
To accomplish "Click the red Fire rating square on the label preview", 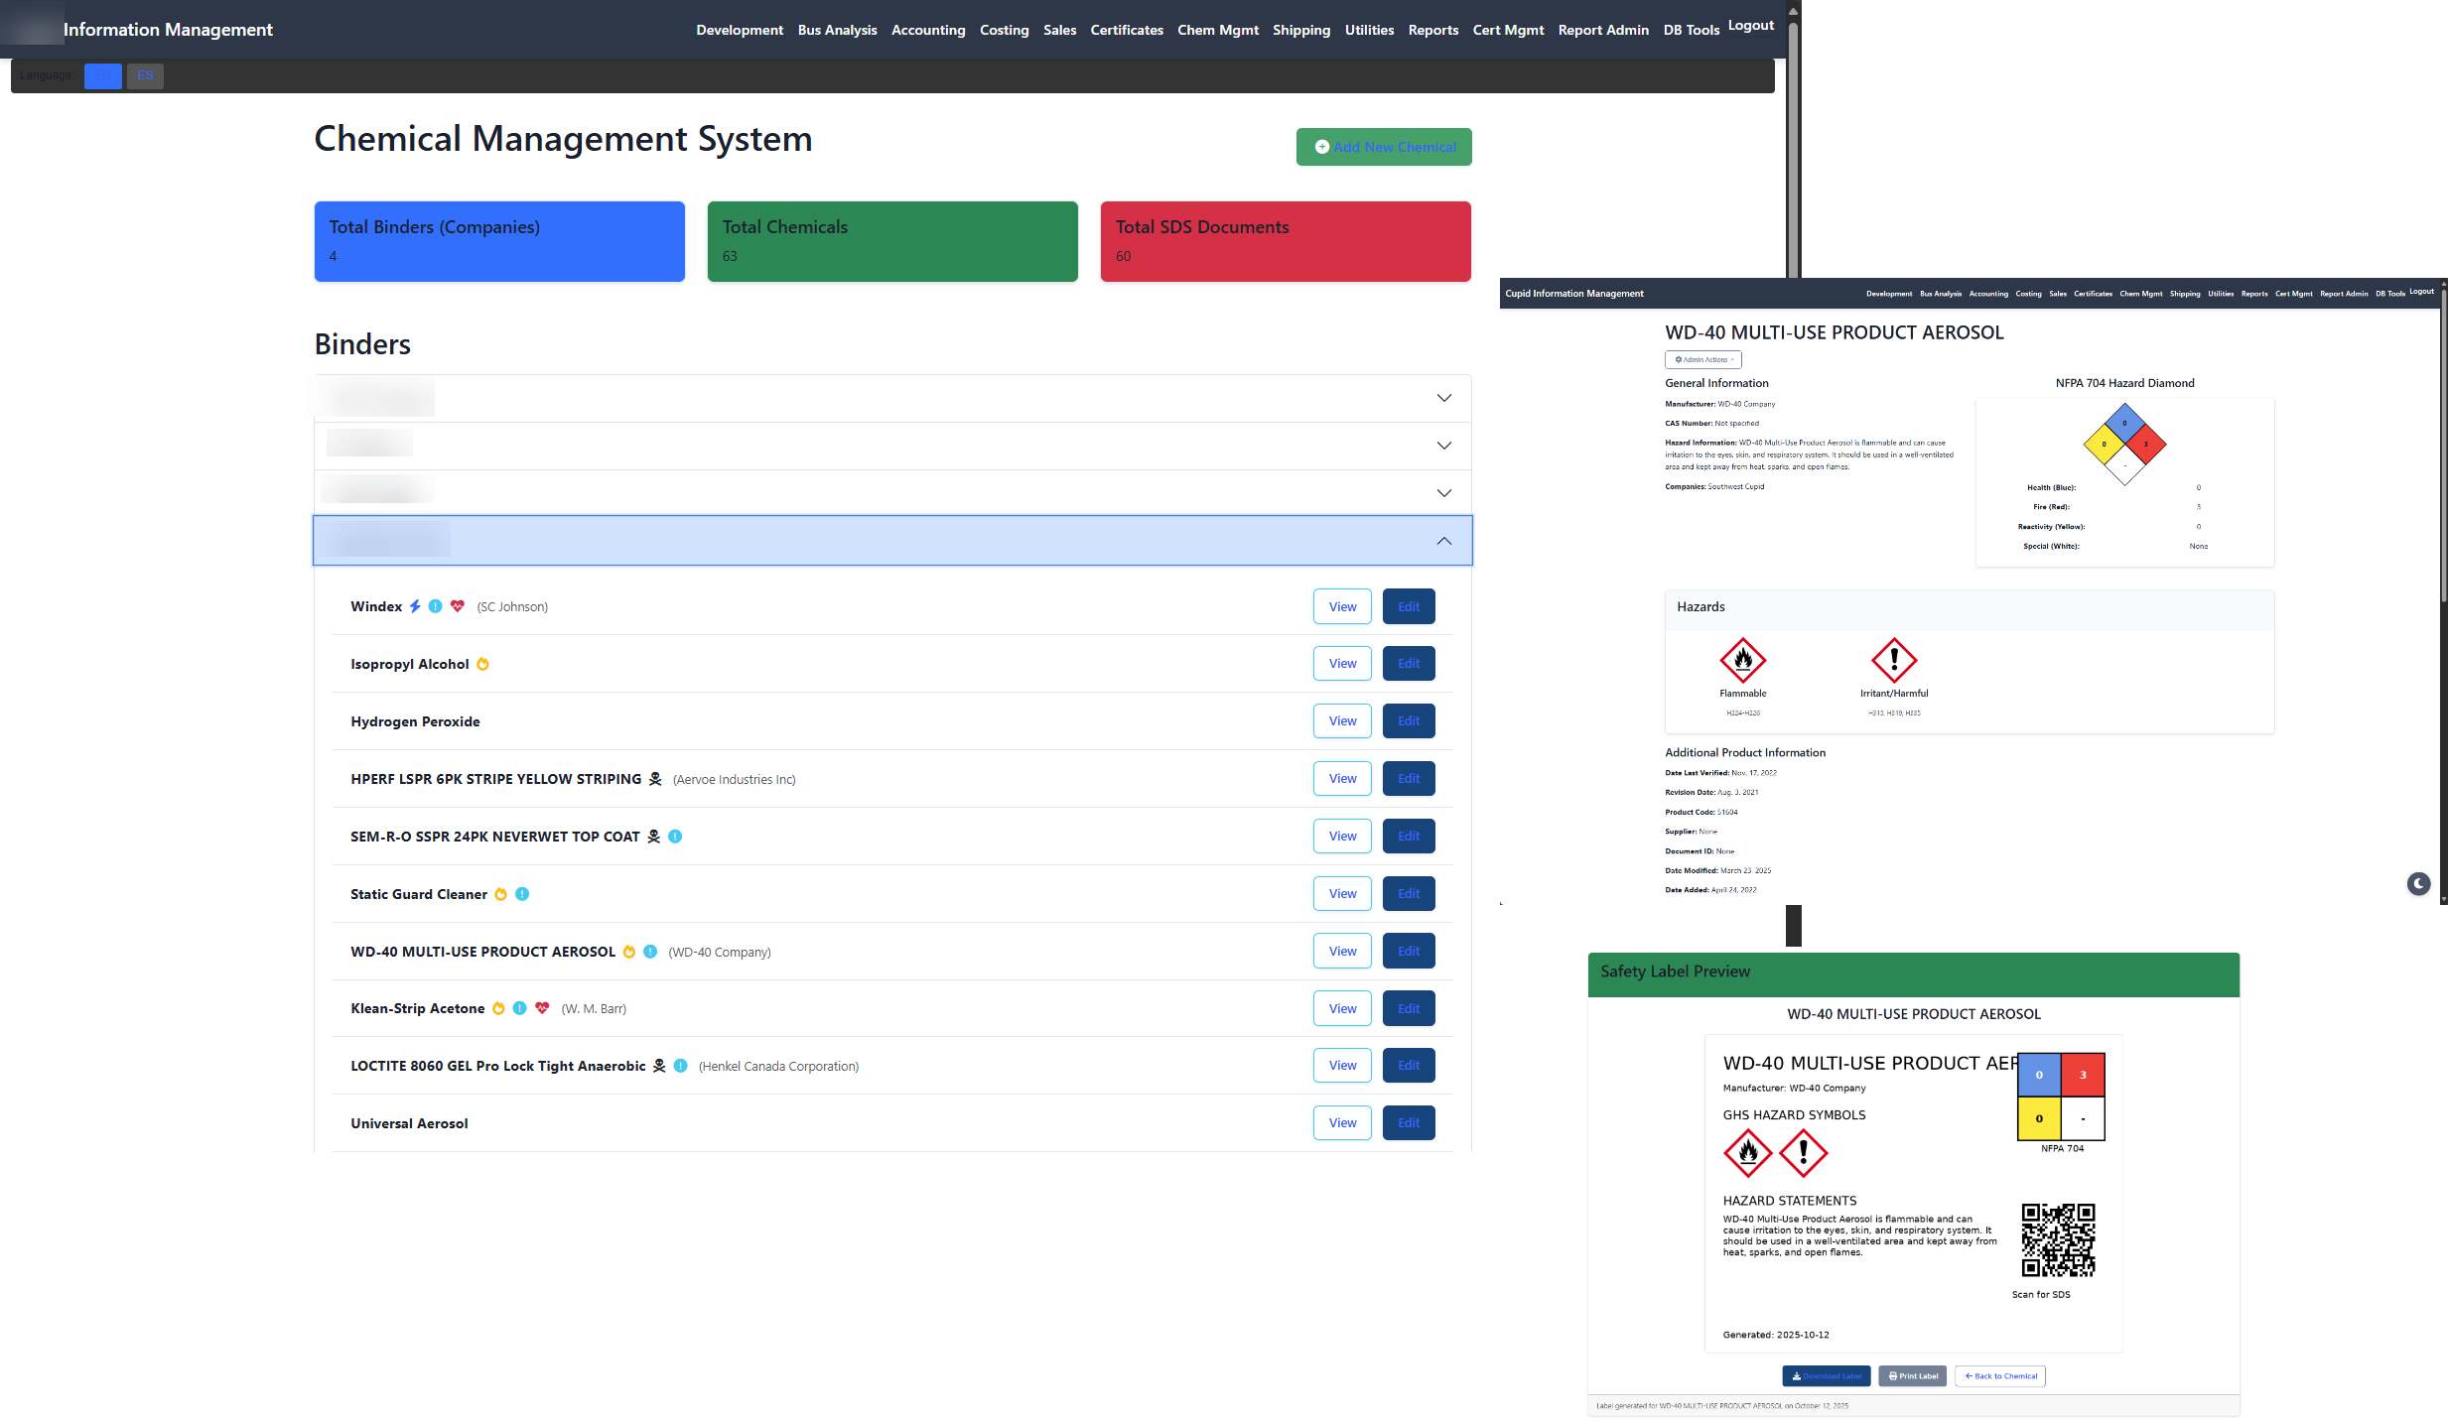I will point(2084,1074).
